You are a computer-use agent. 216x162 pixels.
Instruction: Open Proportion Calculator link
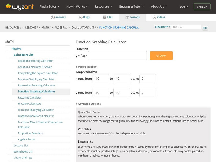(x=31, y=133)
